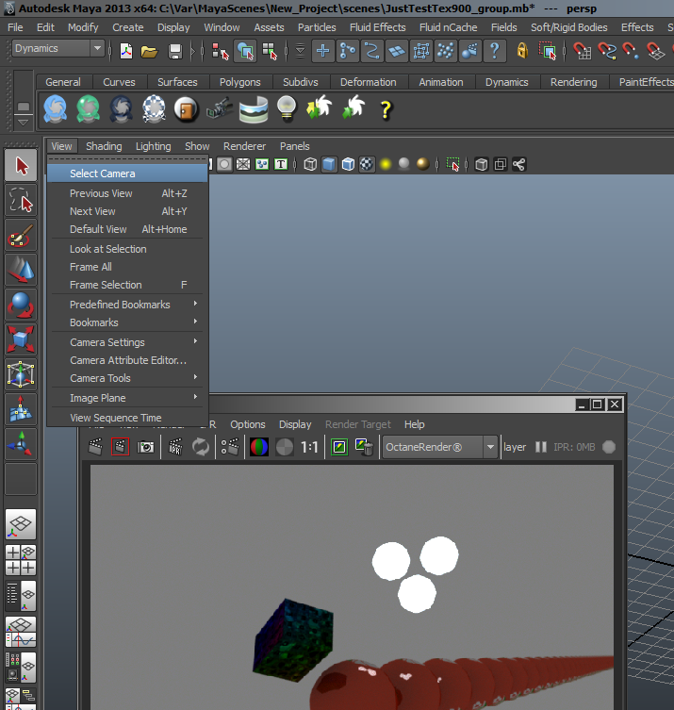Click the Keep Image icon in Render View

(339, 447)
